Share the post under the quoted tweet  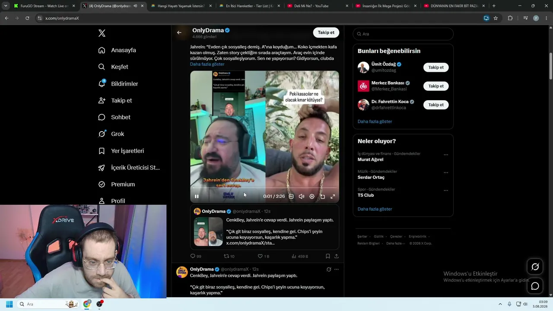coord(337,256)
